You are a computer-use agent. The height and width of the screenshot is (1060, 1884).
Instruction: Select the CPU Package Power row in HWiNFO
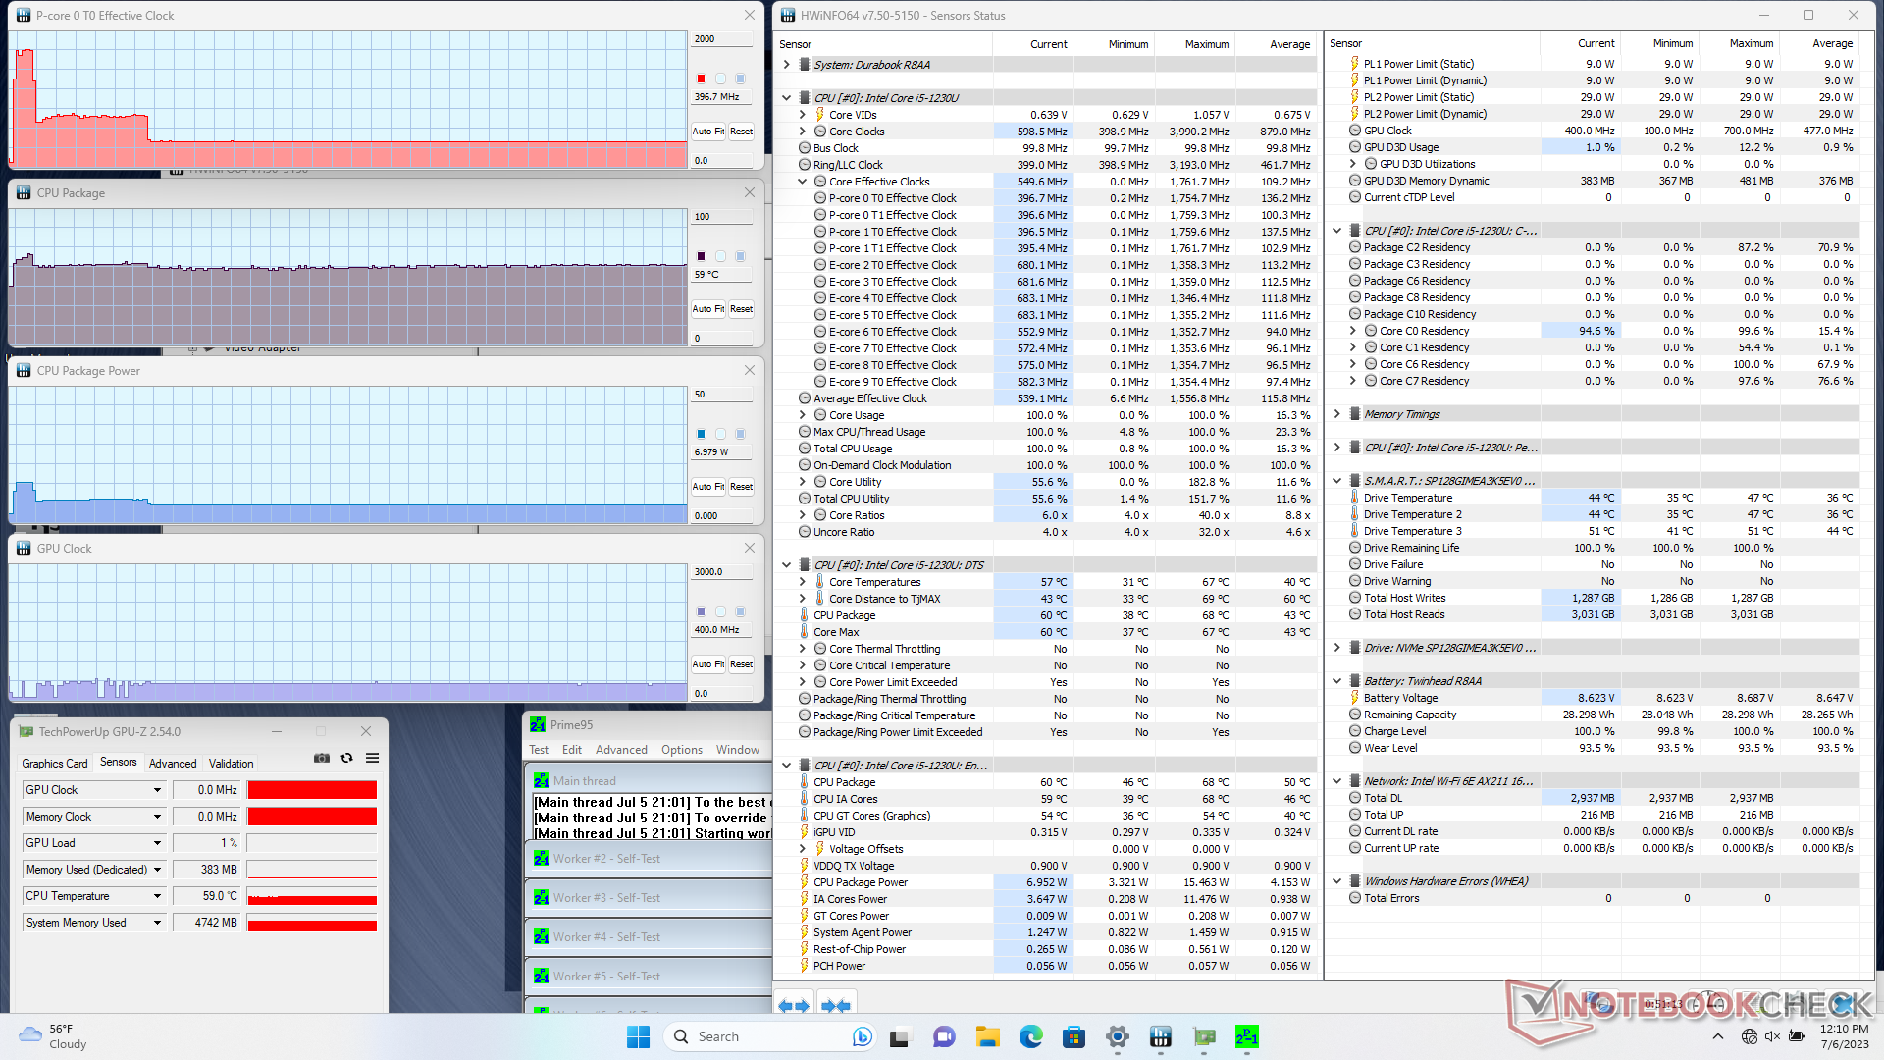pyautogui.click(x=1047, y=882)
